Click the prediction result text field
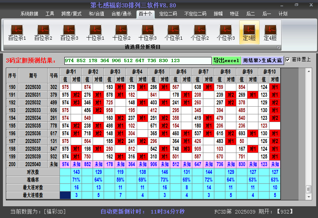This screenshot has width=318, height=218. 138,61
